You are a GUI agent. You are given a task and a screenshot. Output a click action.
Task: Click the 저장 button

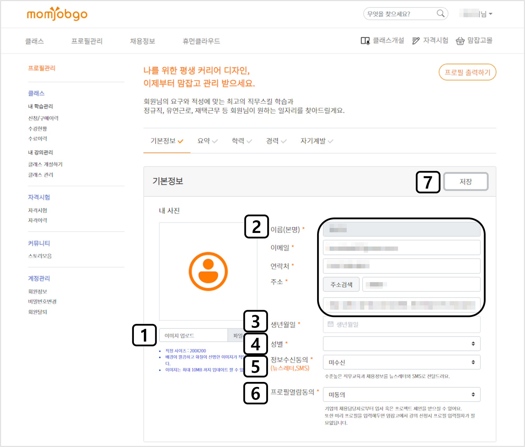click(465, 182)
